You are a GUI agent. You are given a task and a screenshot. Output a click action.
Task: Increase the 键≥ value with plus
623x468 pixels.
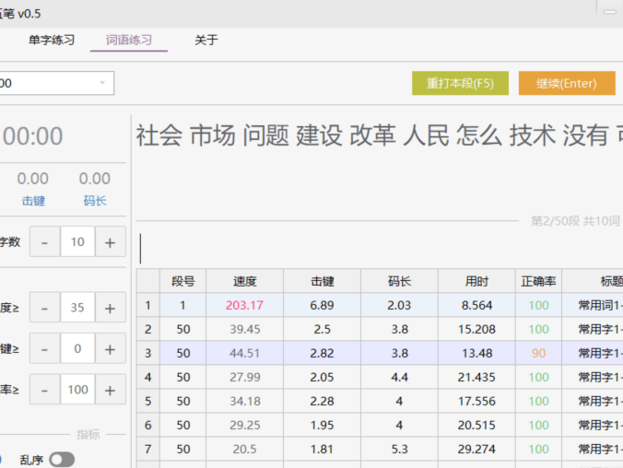(x=110, y=348)
